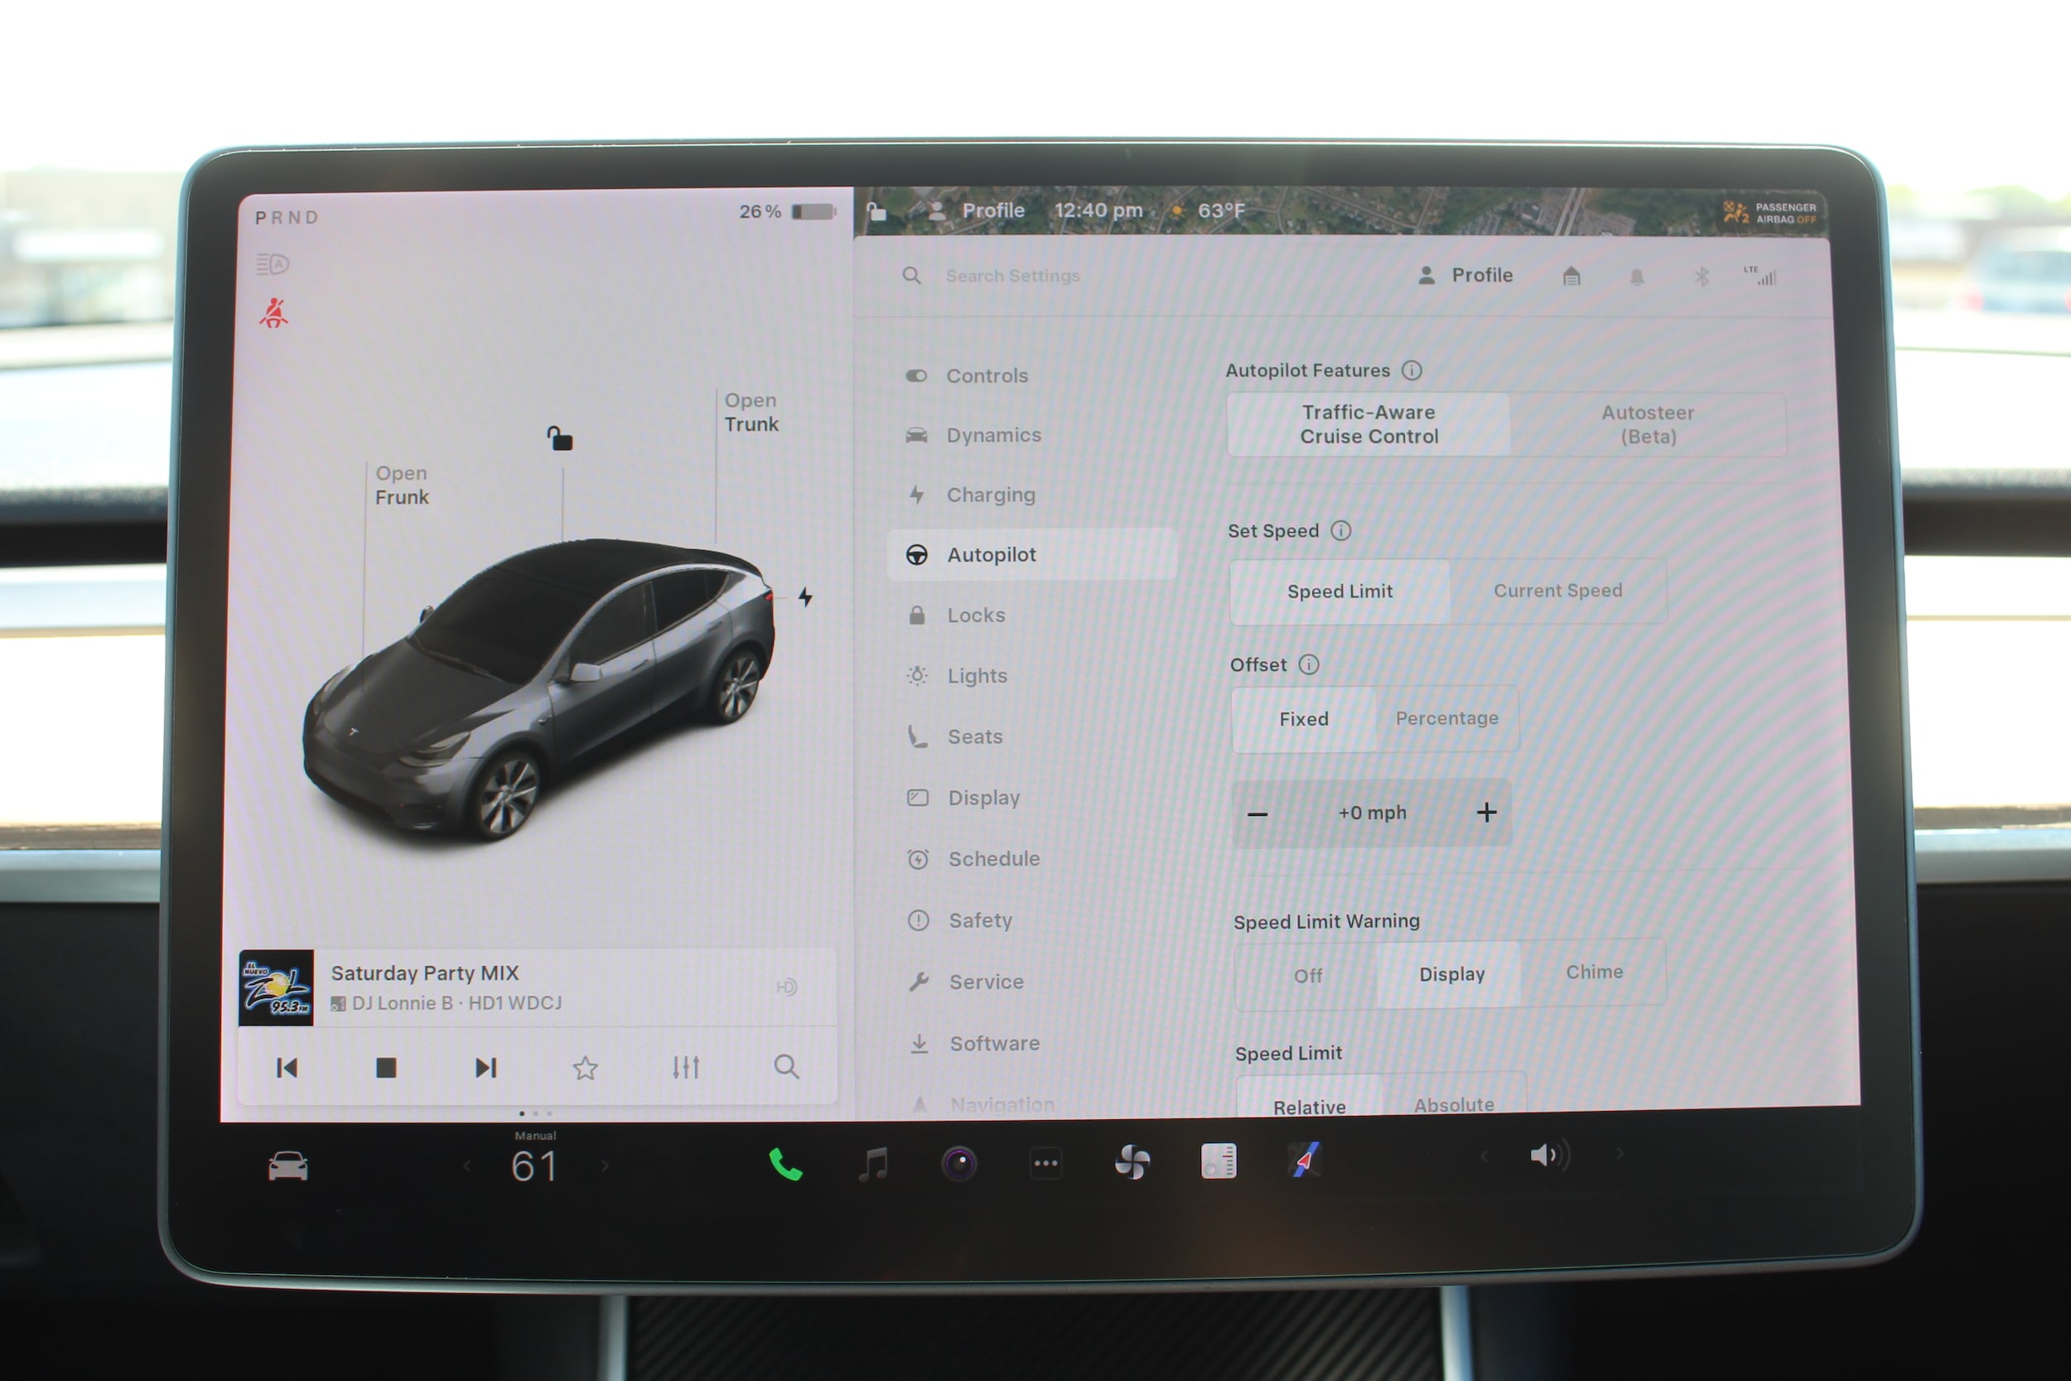The height and width of the screenshot is (1381, 2071).
Task: Open the music note media app
Action: tap(872, 1164)
